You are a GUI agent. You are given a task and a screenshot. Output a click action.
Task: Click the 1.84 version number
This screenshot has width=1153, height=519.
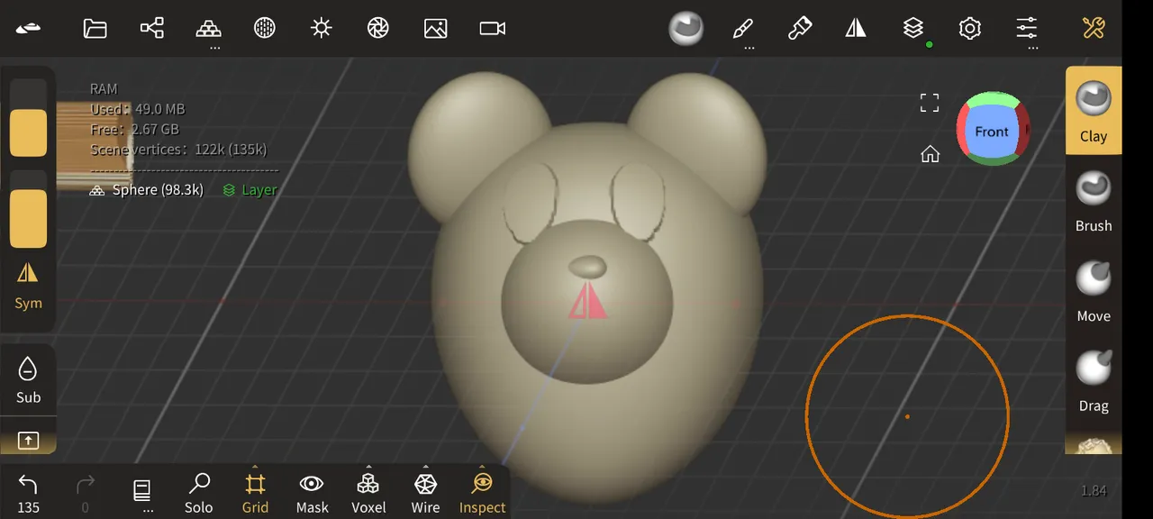1094,491
